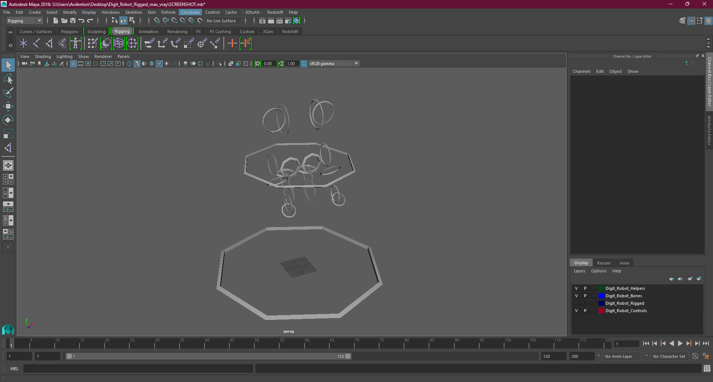Click the Play forwards button

680,344
